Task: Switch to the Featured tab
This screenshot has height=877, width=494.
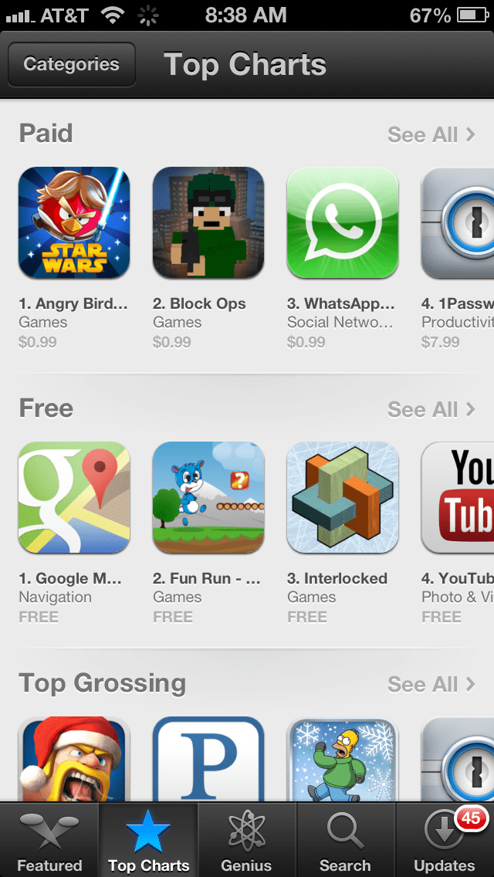Action: [x=49, y=840]
